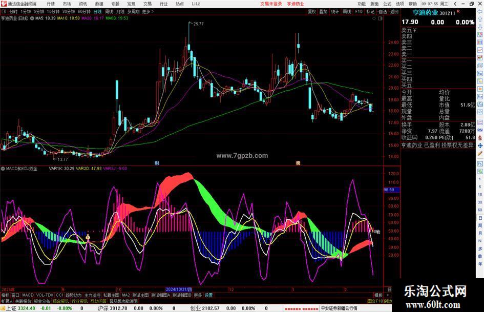Click the blue four-way move arrows icon
This screenshot has height=312, width=484.
pyautogui.click(x=480, y=145)
